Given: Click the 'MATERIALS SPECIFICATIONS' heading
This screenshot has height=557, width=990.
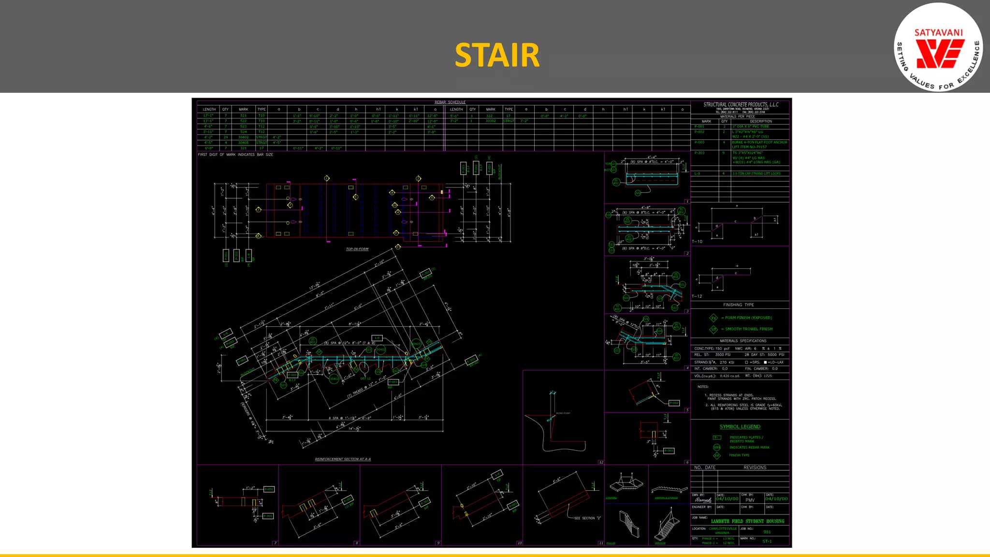Looking at the screenshot, I should (x=743, y=341).
